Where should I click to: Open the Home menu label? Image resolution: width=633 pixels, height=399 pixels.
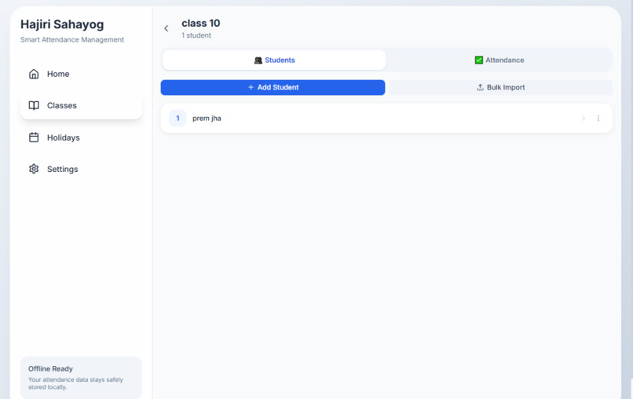point(58,74)
